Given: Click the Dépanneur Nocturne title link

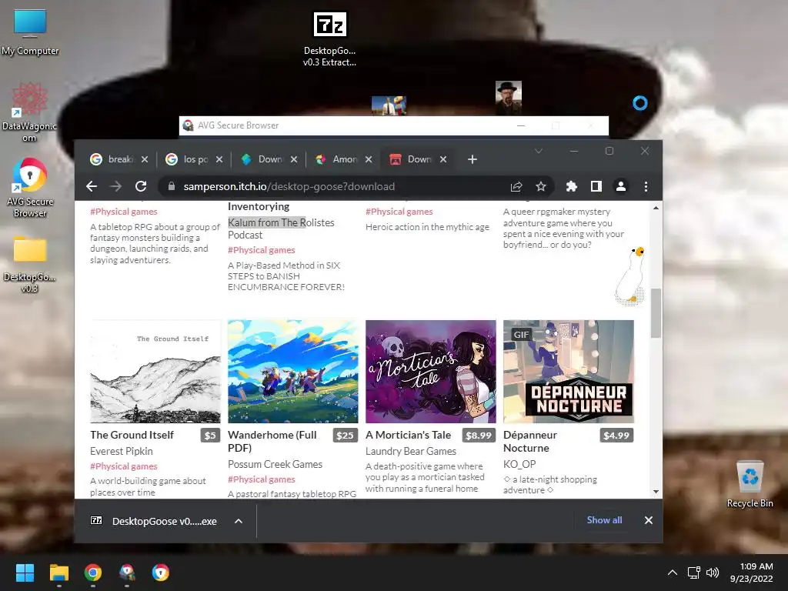Looking at the screenshot, I should click(x=530, y=441).
